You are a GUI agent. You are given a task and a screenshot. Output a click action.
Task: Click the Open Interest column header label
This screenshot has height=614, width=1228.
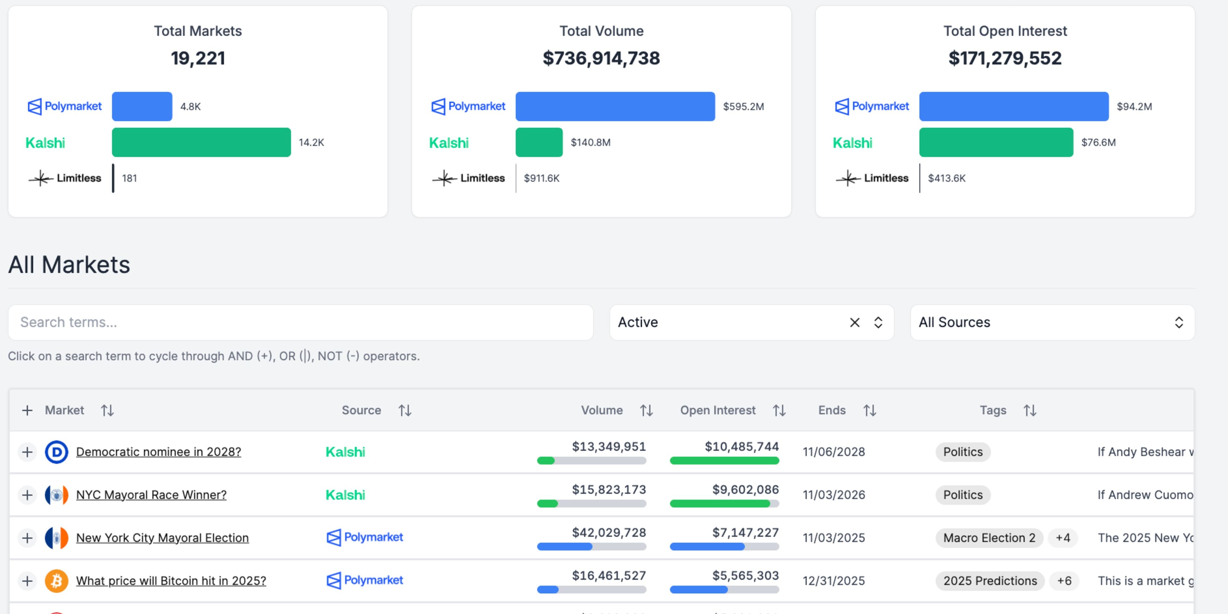coord(718,410)
